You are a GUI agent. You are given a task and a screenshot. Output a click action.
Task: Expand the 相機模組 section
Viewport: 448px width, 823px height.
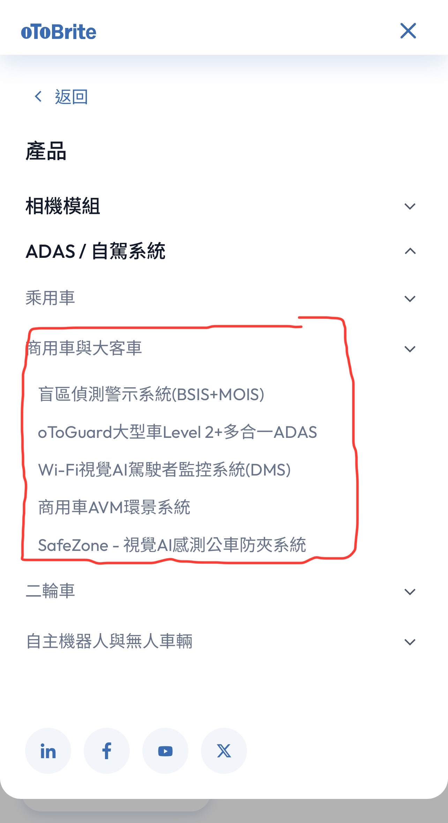coord(410,206)
